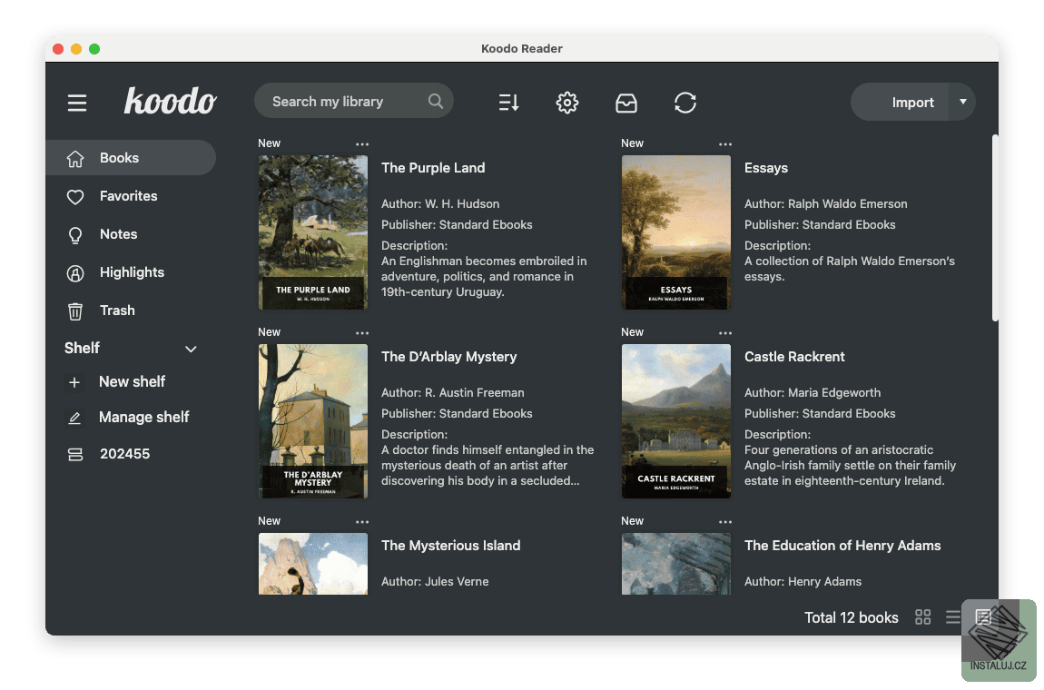Open the hamburger menu next to the logo
This screenshot has width=1044, height=690.
pyautogui.click(x=77, y=103)
